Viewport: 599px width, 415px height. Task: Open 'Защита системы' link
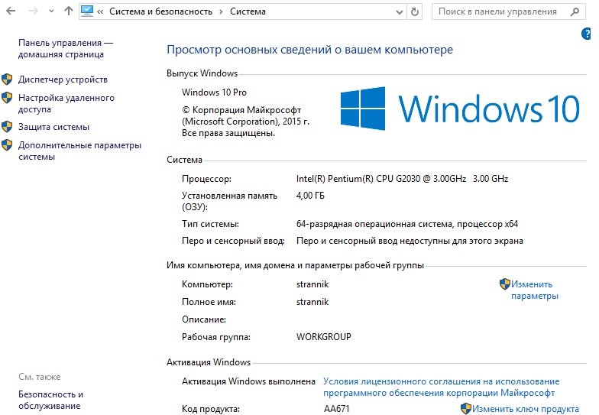pyautogui.click(x=53, y=127)
